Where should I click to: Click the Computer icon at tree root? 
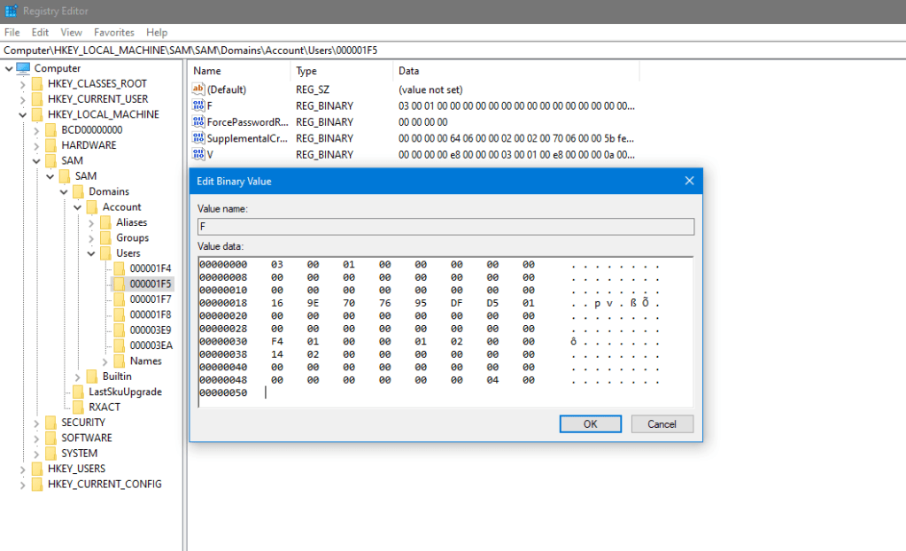tap(23, 68)
